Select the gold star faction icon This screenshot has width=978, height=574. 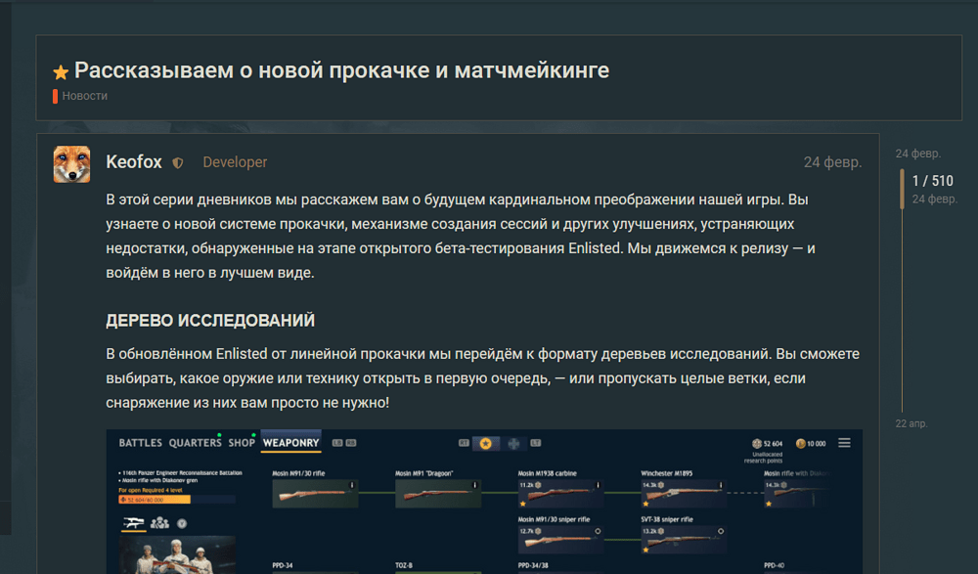486,444
